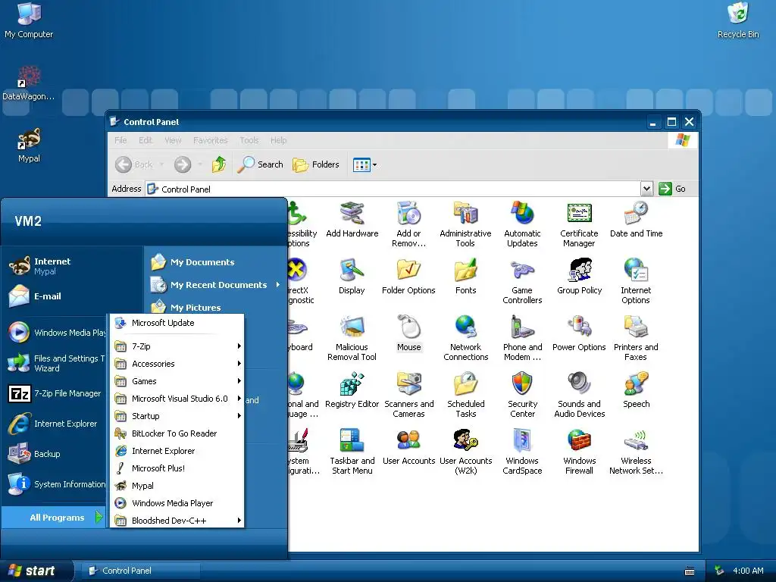Click the Control Panel address field
Image resolution: width=776 pixels, height=582 pixels.
[393, 189]
